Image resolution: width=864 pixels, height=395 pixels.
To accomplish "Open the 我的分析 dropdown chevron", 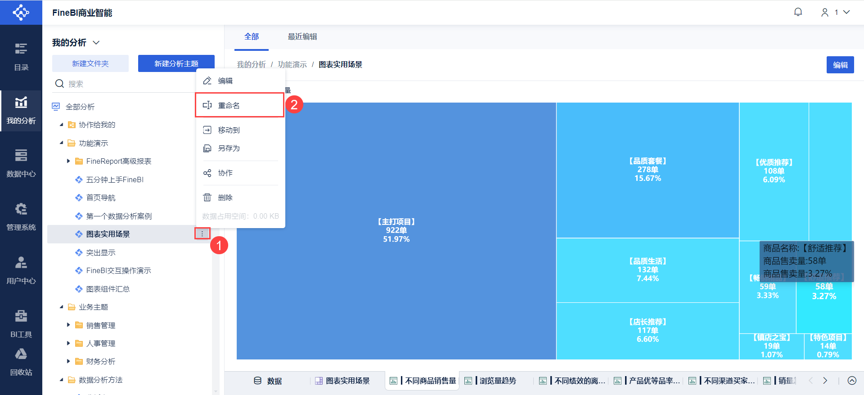I will coord(96,43).
